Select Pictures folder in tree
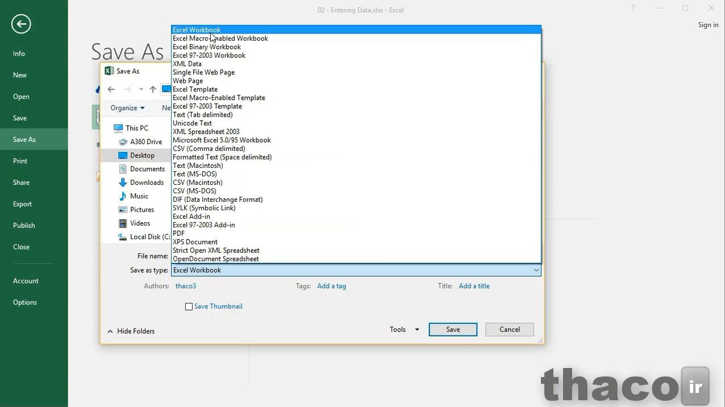The height and width of the screenshot is (407, 725). pyautogui.click(x=142, y=210)
